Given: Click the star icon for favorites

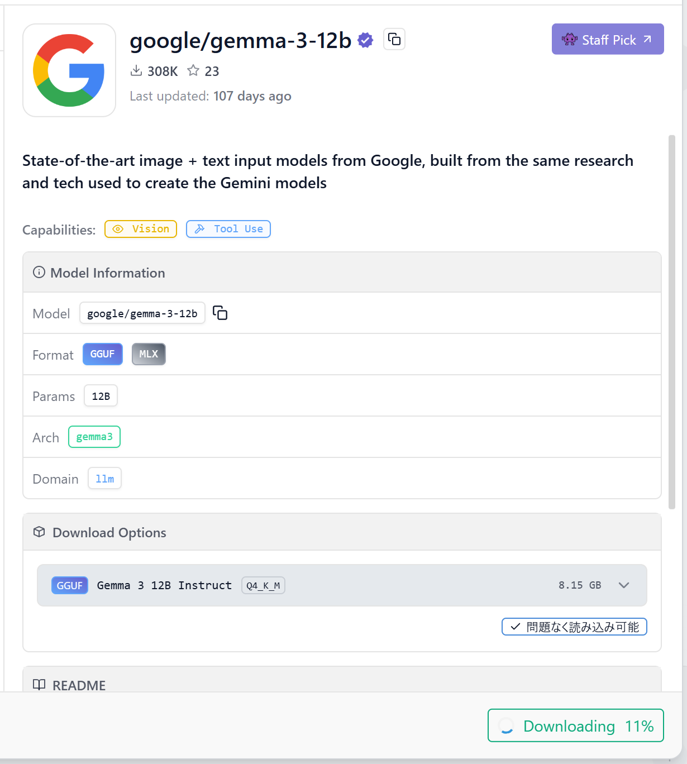Looking at the screenshot, I should pos(193,71).
